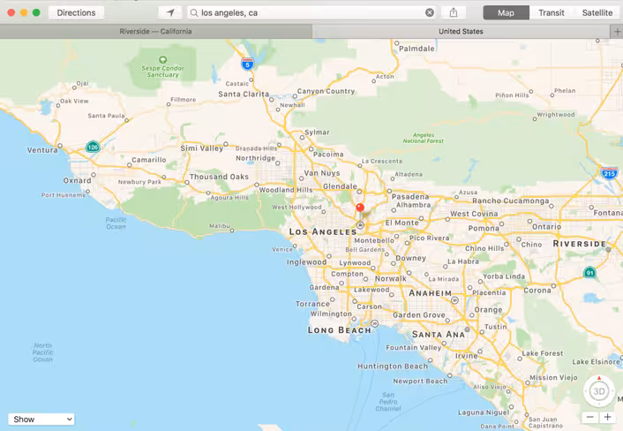Click the Garden Grove label
623x431 pixels.
pos(419,315)
